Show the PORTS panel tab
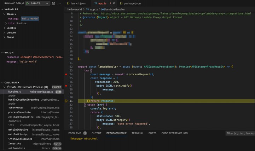 pyautogui.click(x=152, y=133)
